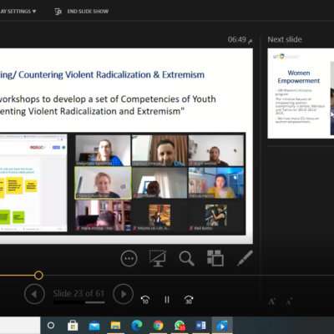334x334 pixels.
Task: Skip forward 30 seconds
Action: coord(189,300)
